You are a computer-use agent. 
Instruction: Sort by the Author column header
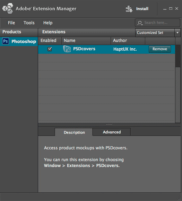click(x=128, y=41)
